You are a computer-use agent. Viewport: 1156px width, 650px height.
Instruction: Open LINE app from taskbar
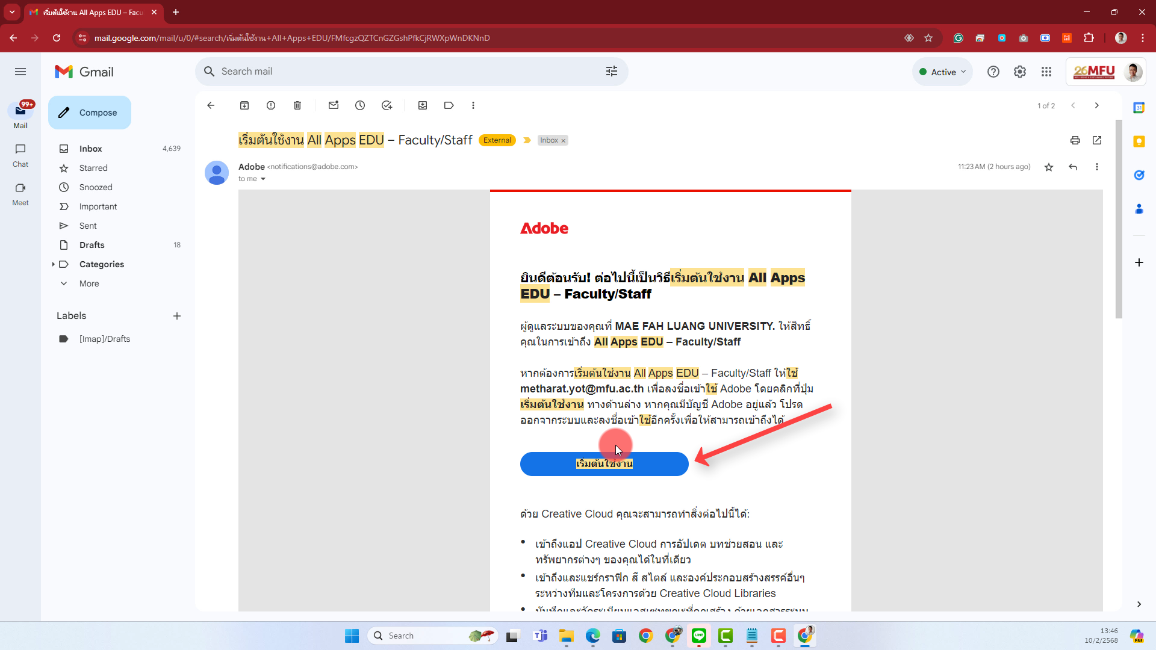pos(699,636)
